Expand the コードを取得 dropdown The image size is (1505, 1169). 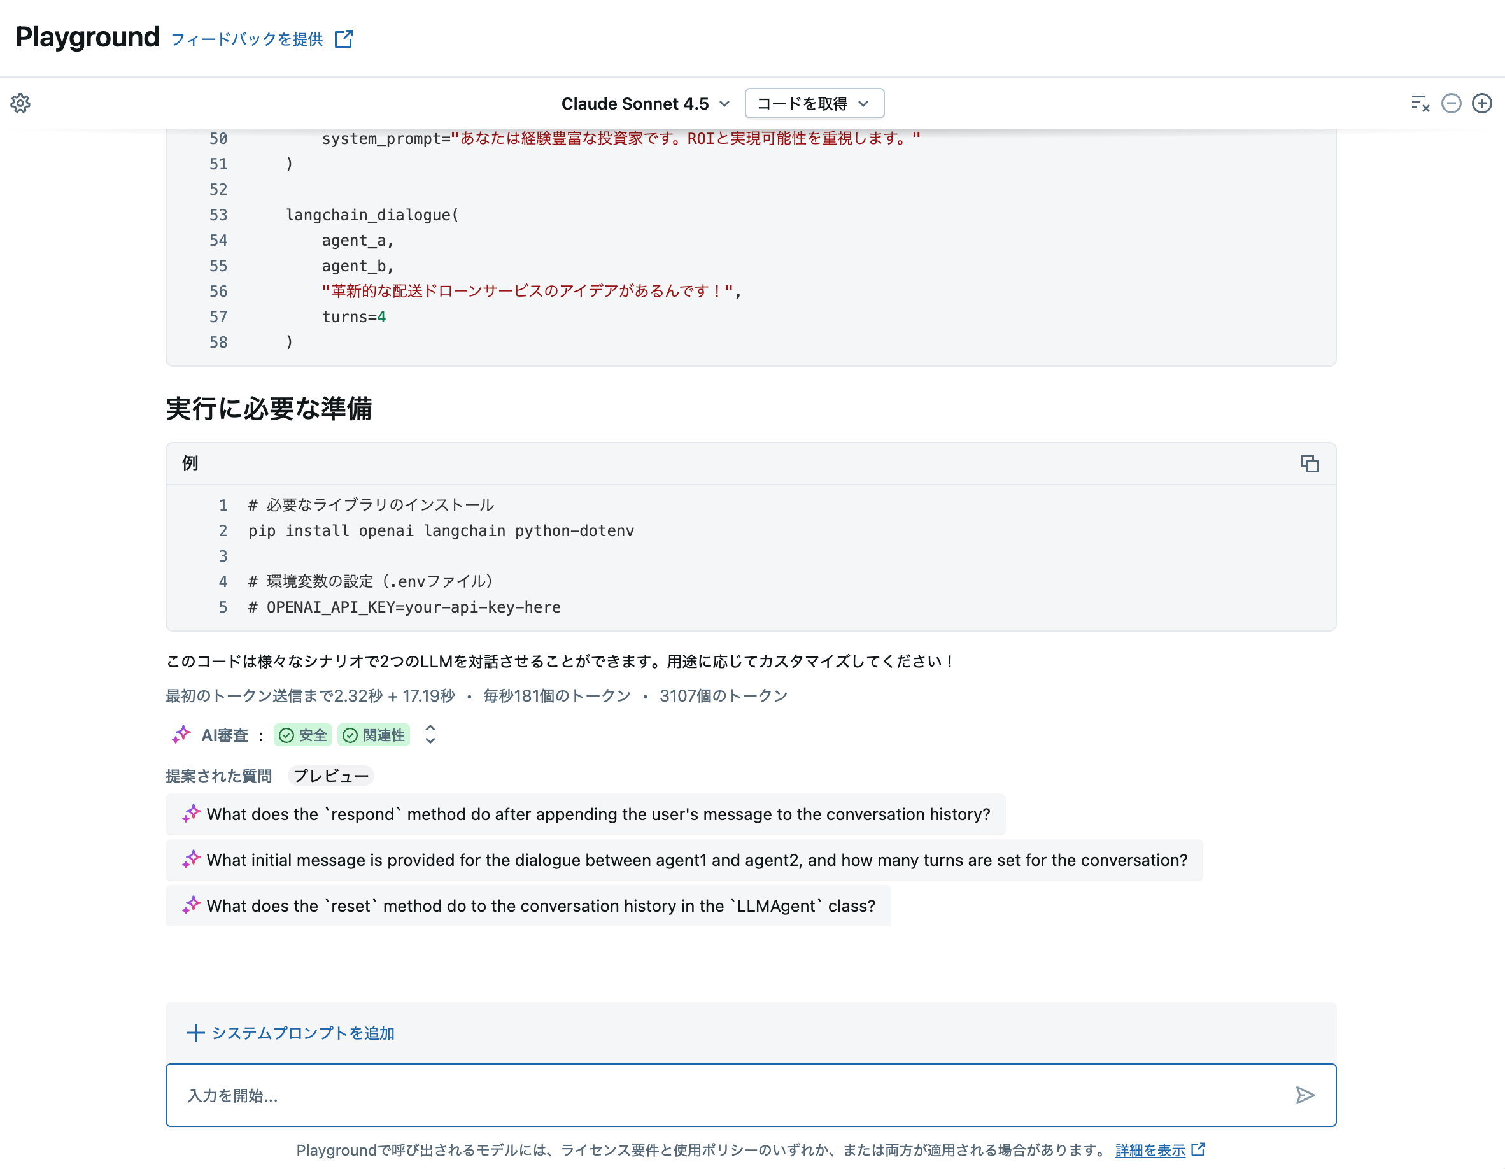coord(813,103)
